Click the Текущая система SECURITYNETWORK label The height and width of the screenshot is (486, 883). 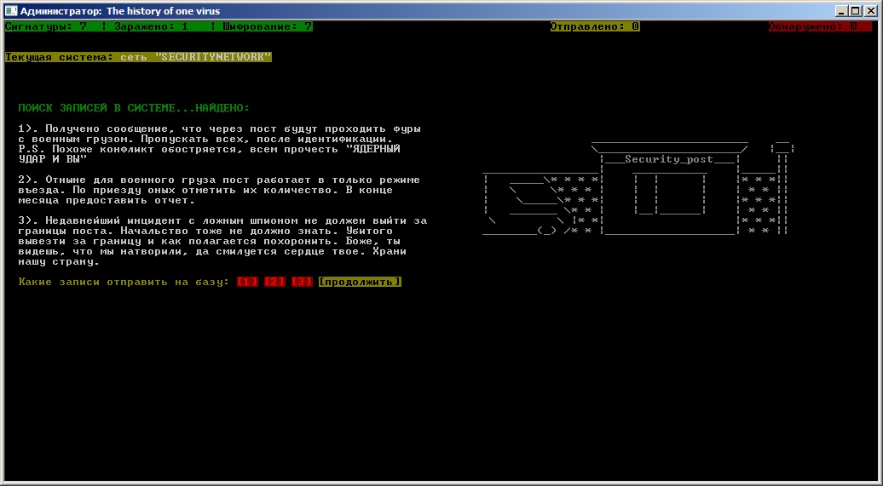coord(138,57)
